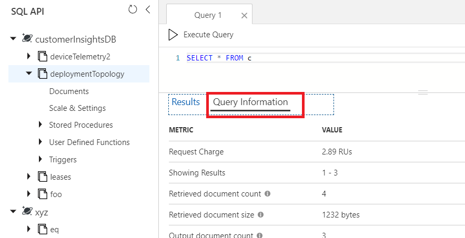Collapse the SQL API side panel
Screen dimensions: 465x238
click(148, 9)
